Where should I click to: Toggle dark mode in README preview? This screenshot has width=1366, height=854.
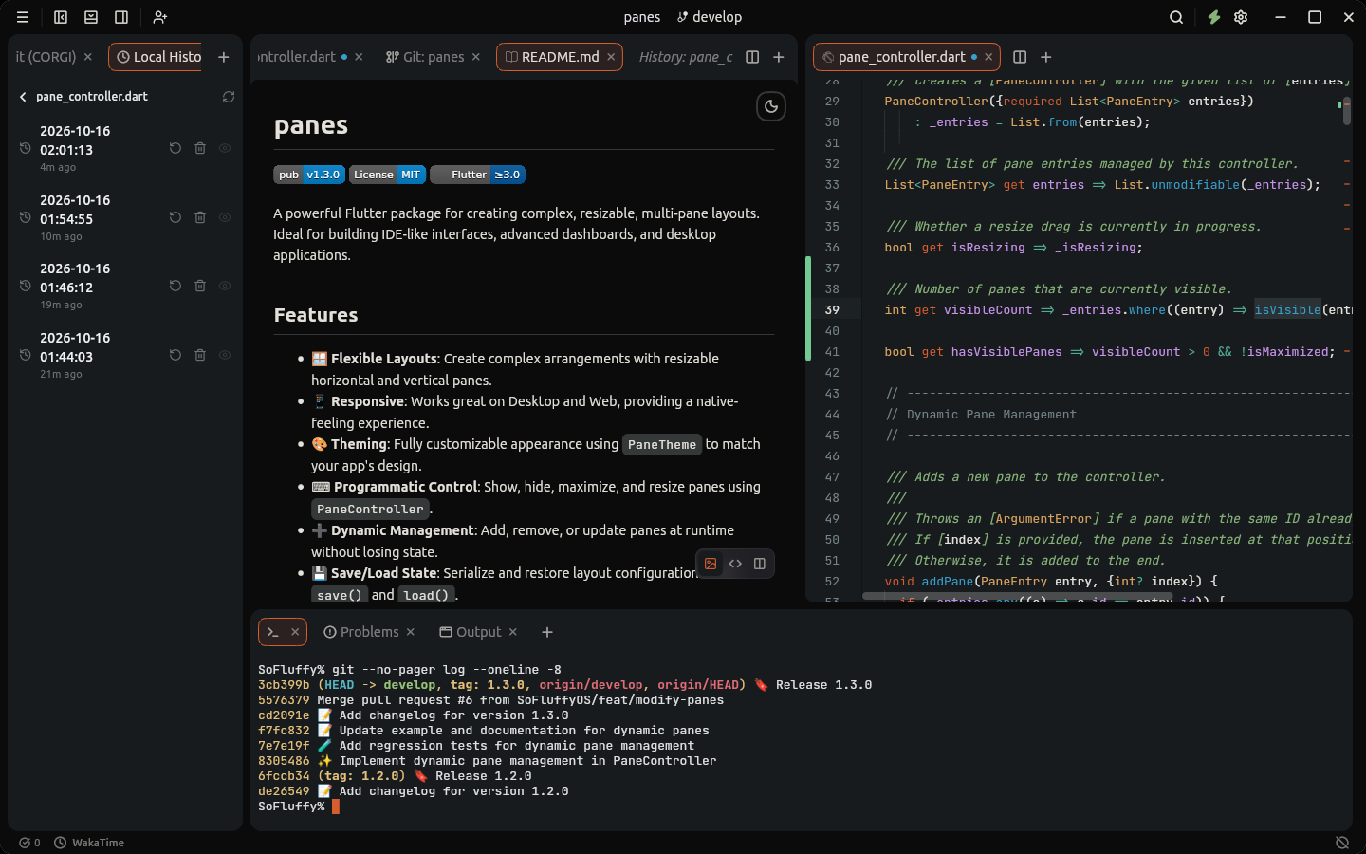771,106
